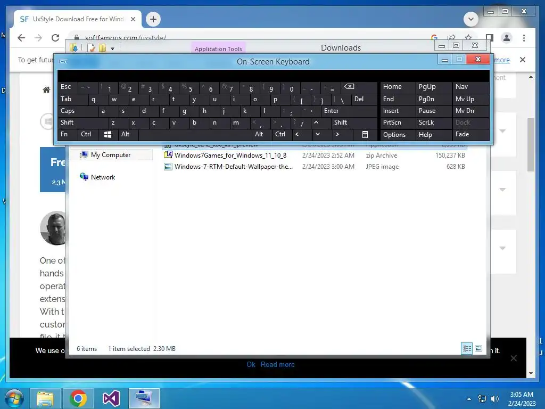Open the Windows Start orb
Viewport: 545px width, 409px height.
click(x=14, y=398)
